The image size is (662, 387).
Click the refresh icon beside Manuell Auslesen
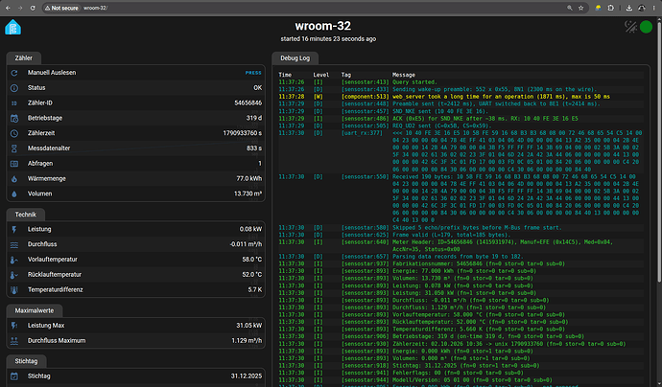coord(14,73)
